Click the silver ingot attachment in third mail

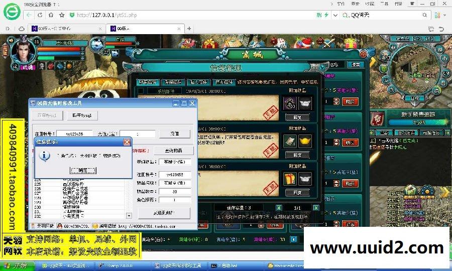[x=305, y=179]
